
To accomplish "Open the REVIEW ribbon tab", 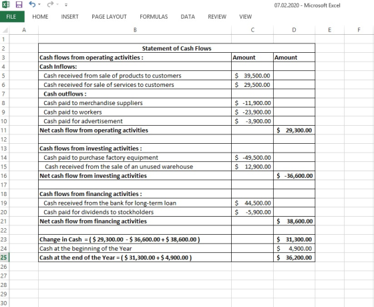I will (x=217, y=17).
